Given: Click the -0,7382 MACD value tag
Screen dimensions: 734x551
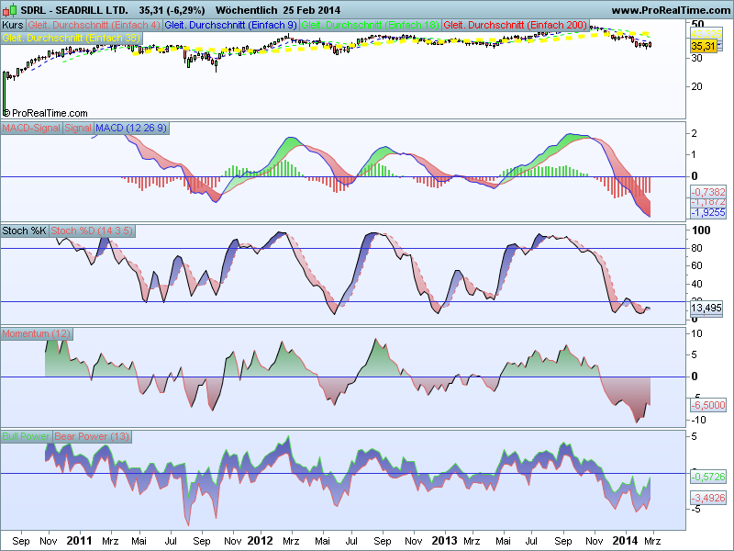Looking at the screenshot, I should 708,192.
